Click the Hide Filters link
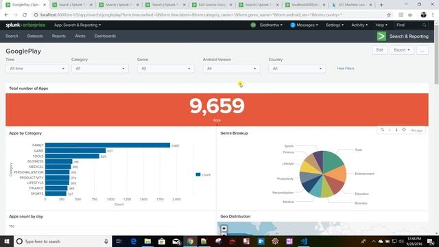Viewport: 439px width, 247px height. coord(346,69)
